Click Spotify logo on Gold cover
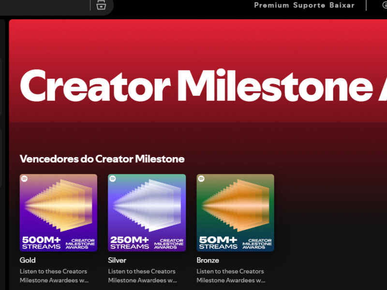 pos(24,178)
